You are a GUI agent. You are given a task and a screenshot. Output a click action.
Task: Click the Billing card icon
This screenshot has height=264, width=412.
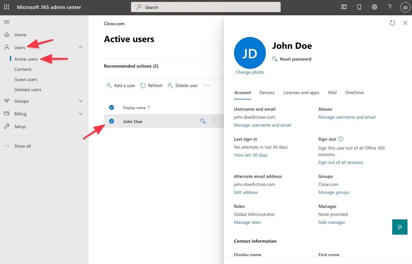(x=7, y=114)
